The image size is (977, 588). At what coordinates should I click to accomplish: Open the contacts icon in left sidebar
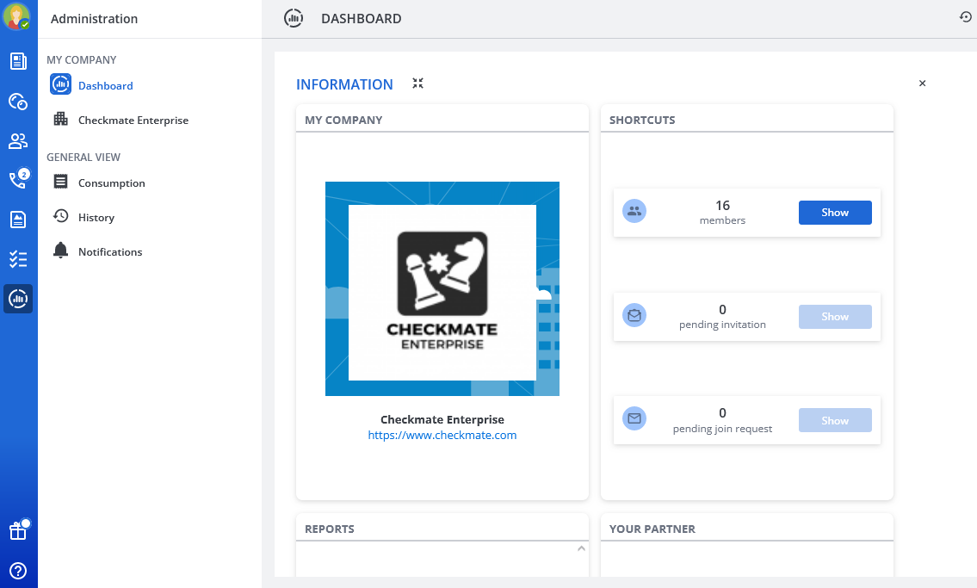pyautogui.click(x=18, y=140)
